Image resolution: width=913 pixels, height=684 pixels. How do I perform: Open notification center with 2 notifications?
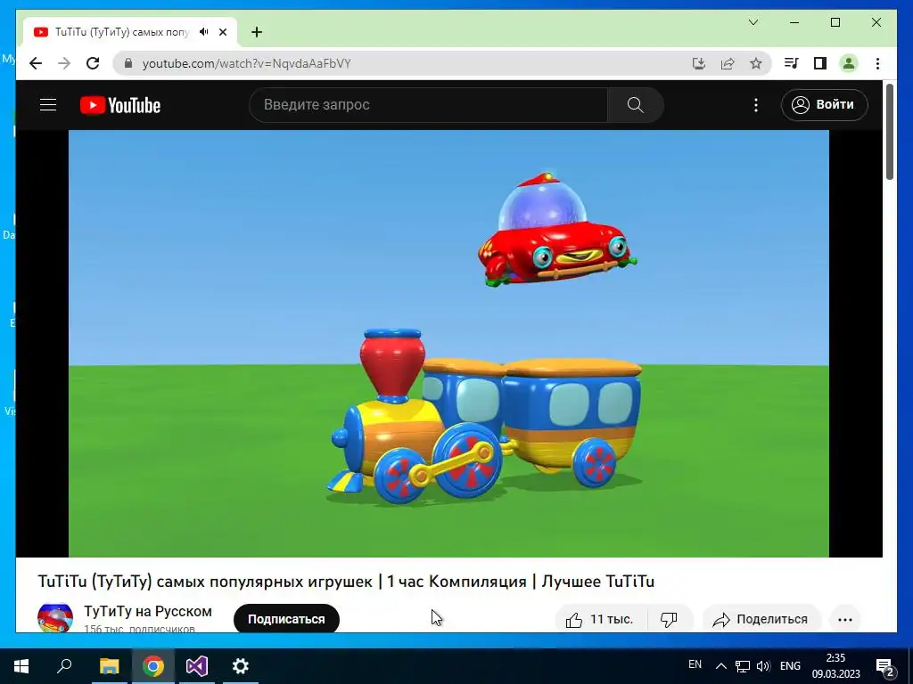tap(885, 667)
